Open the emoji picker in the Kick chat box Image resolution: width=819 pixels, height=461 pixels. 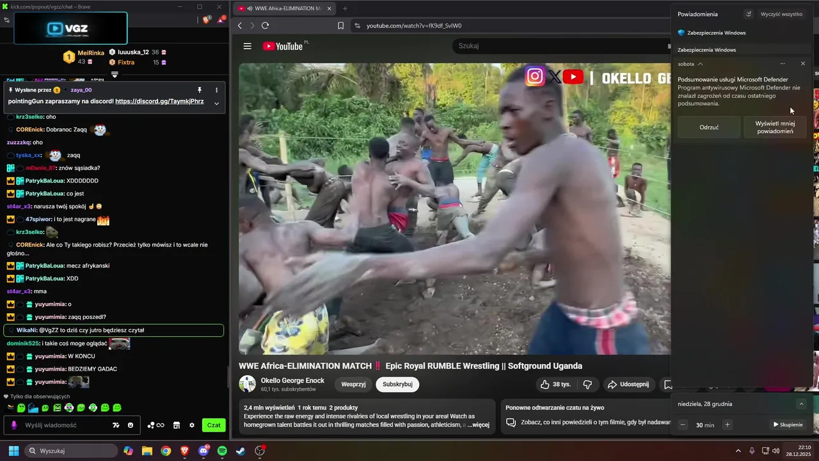pos(131,425)
